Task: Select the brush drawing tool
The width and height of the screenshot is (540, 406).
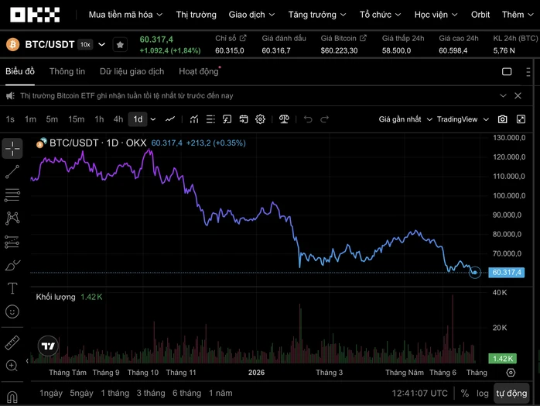Action: coord(12,265)
